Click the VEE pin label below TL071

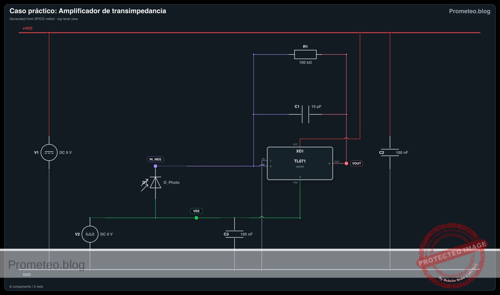point(295,183)
